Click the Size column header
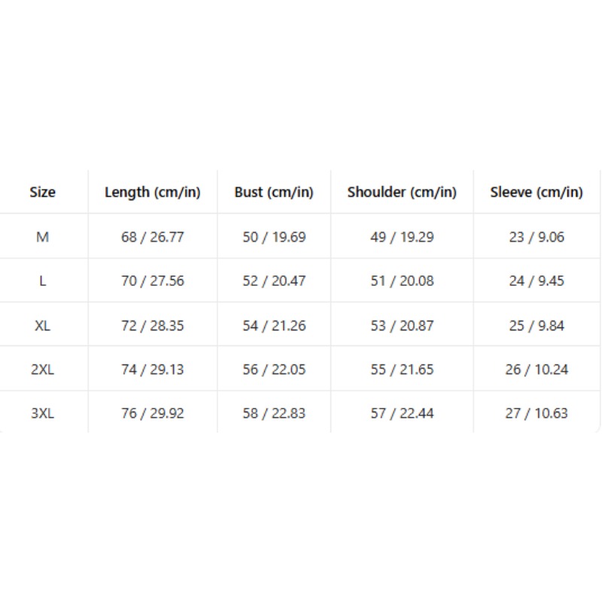This screenshot has height=602, width=602. [43, 192]
